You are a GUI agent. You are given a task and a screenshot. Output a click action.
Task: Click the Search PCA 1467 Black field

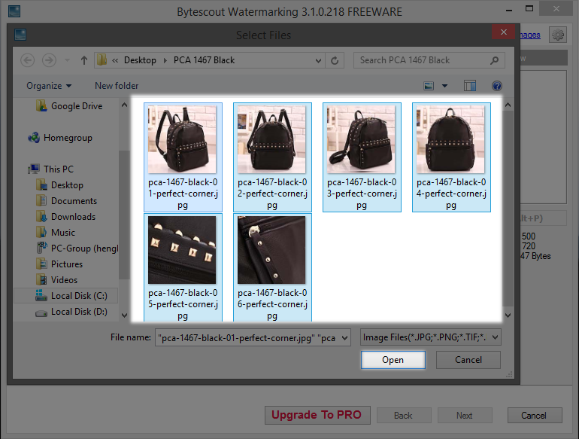pyautogui.click(x=421, y=60)
